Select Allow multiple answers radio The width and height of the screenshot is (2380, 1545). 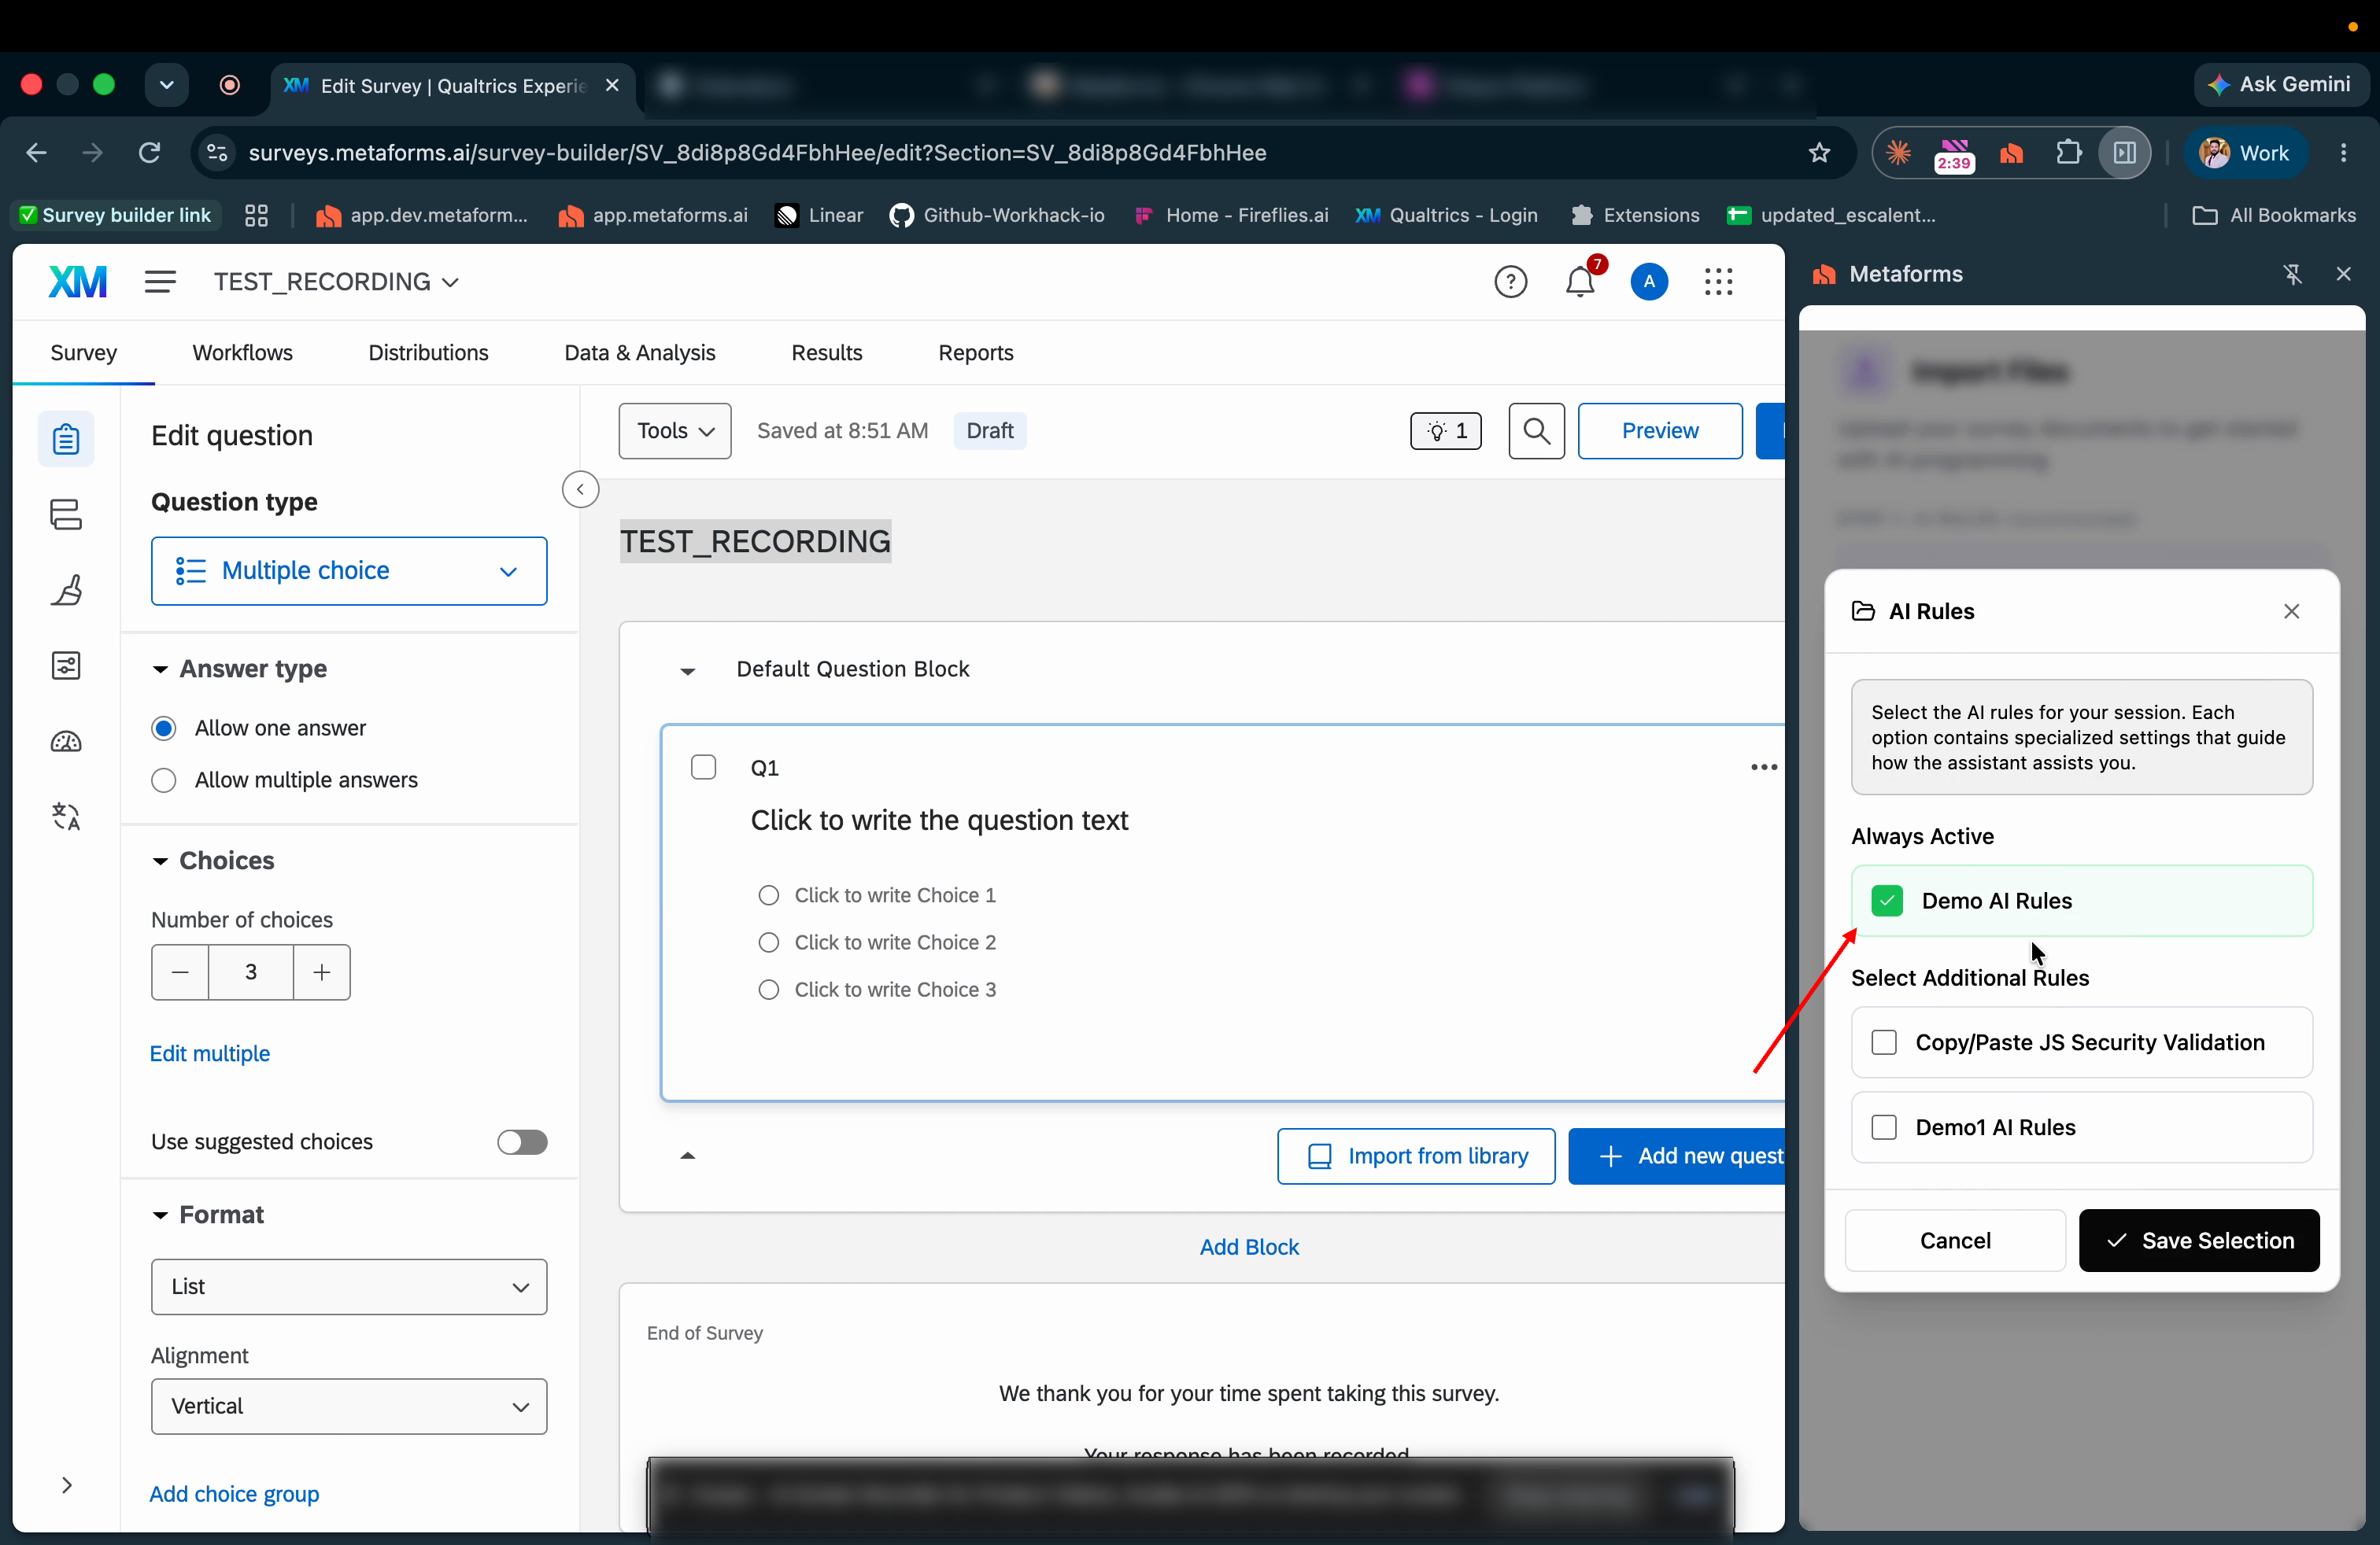pos(163,780)
